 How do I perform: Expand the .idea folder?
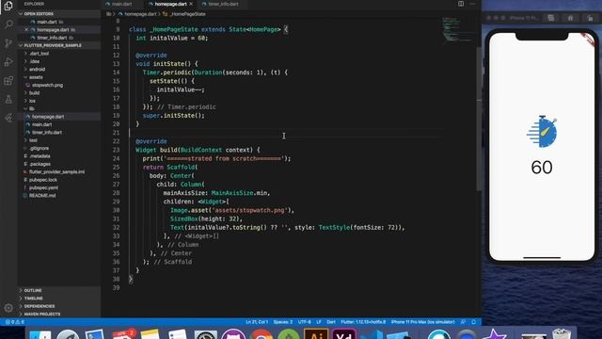point(35,61)
